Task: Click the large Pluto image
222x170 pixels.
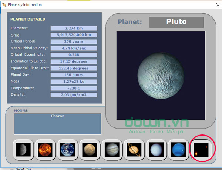Action: coord(161,76)
